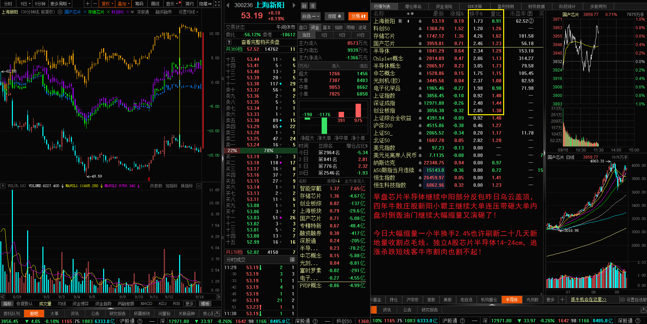Image resolution: width=647 pixels, height=324 pixels.
Task: Expand hidden panels with 隐藏 arrows
Action: (205, 4)
